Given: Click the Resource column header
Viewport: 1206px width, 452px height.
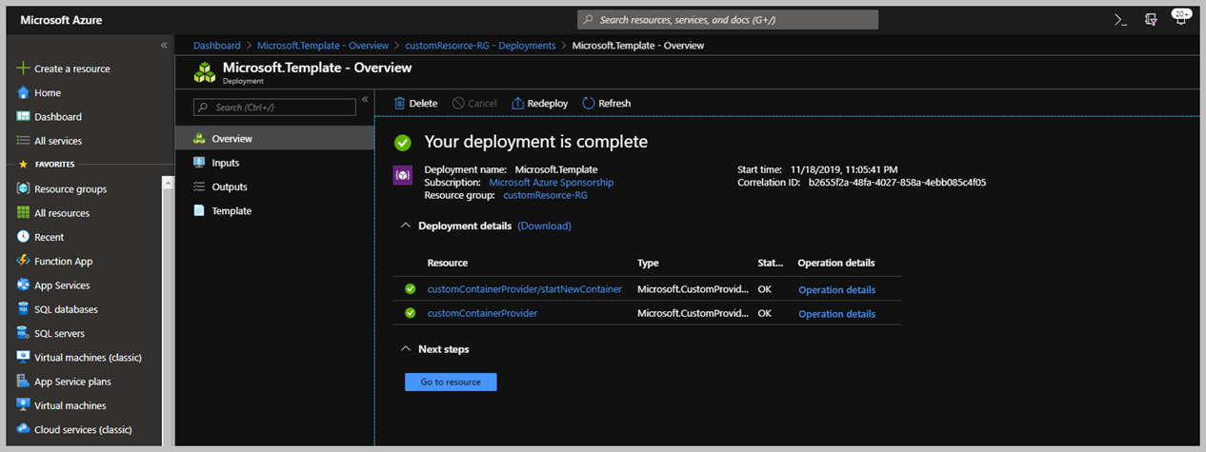Looking at the screenshot, I should pos(447,263).
